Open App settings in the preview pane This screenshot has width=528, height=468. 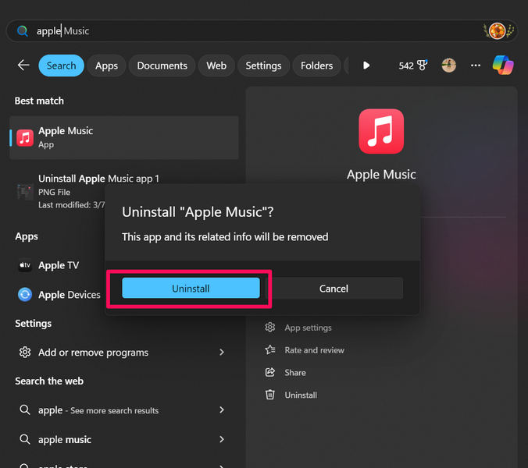pyautogui.click(x=308, y=328)
